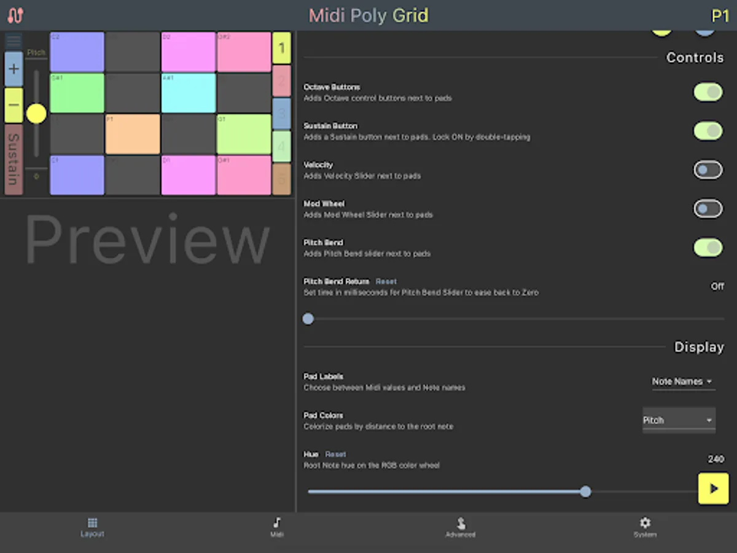Click the Display section heading
Screen dimensions: 737x553
pyautogui.click(x=699, y=347)
